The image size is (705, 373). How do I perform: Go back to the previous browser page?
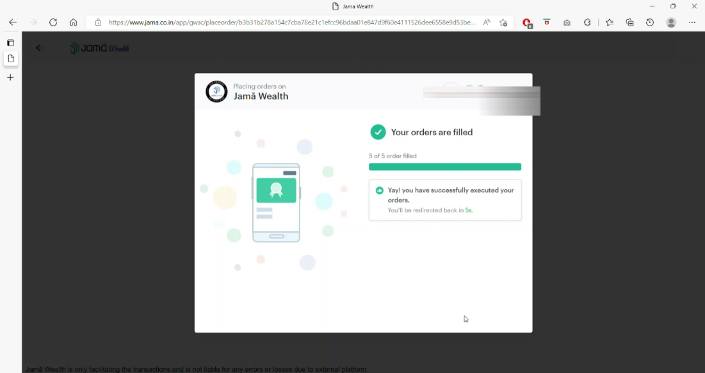coord(13,22)
